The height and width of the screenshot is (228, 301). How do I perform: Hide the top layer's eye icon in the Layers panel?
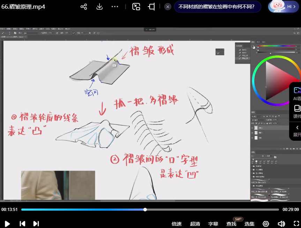coord(252,128)
